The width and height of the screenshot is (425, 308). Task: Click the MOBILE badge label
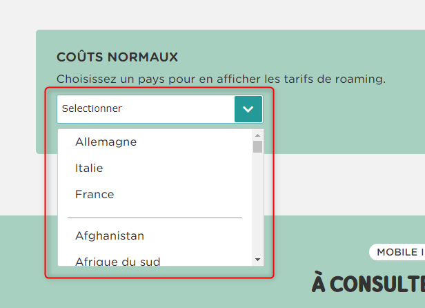point(397,252)
